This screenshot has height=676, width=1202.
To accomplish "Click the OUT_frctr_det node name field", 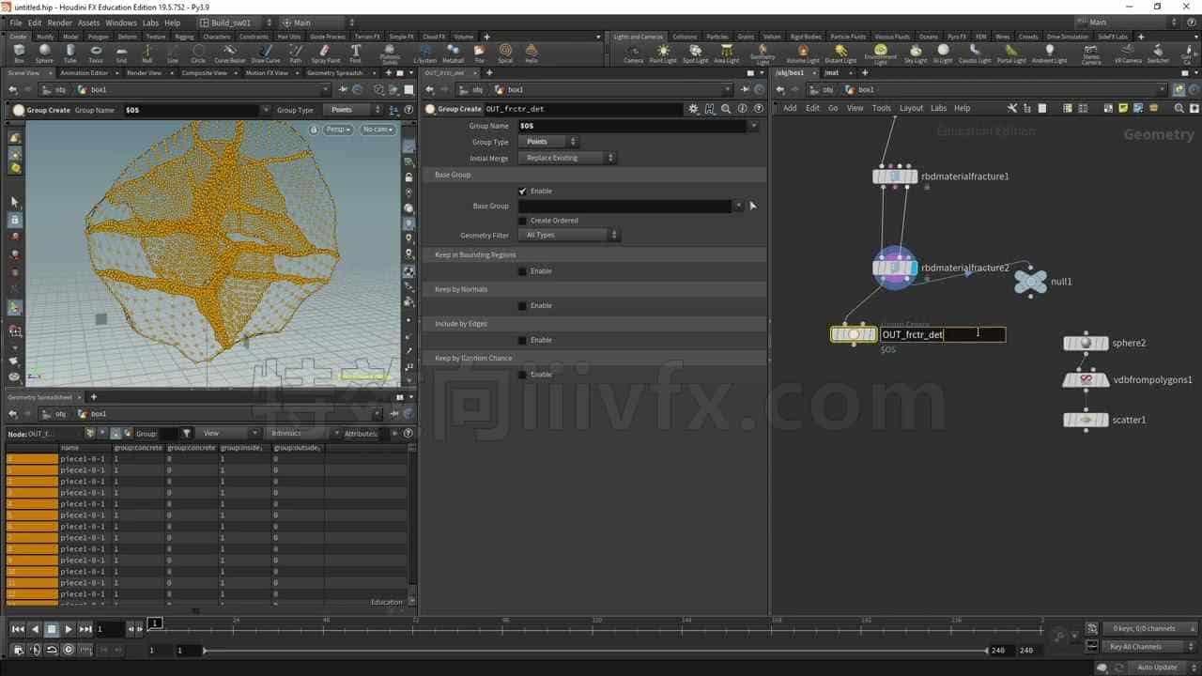I will tap(943, 334).
